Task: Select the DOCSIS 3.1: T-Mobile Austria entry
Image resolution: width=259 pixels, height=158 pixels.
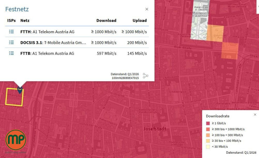Action: tap(53, 43)
